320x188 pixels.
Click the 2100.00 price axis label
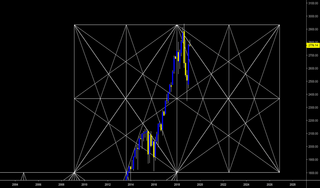(x=313, y=134)
